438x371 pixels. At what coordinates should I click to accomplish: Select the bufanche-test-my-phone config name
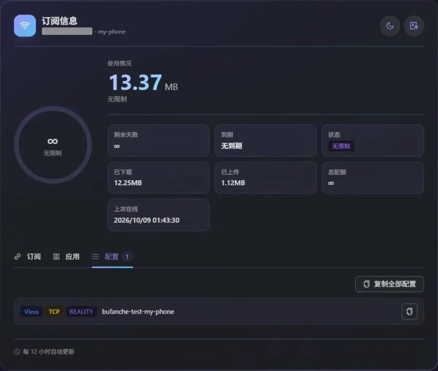(x=138, y=312)
